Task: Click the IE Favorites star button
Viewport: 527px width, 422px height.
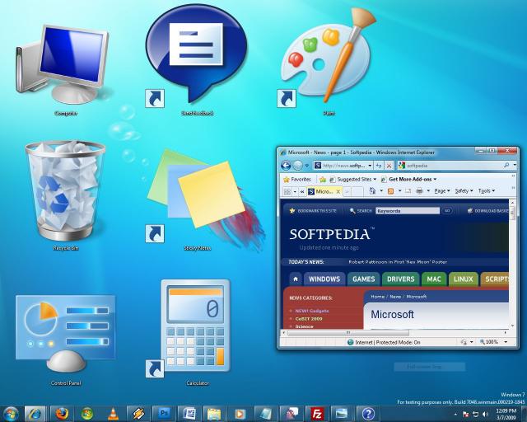Action: click(296, 179)
